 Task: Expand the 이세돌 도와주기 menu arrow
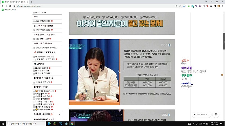pos(59,114)
